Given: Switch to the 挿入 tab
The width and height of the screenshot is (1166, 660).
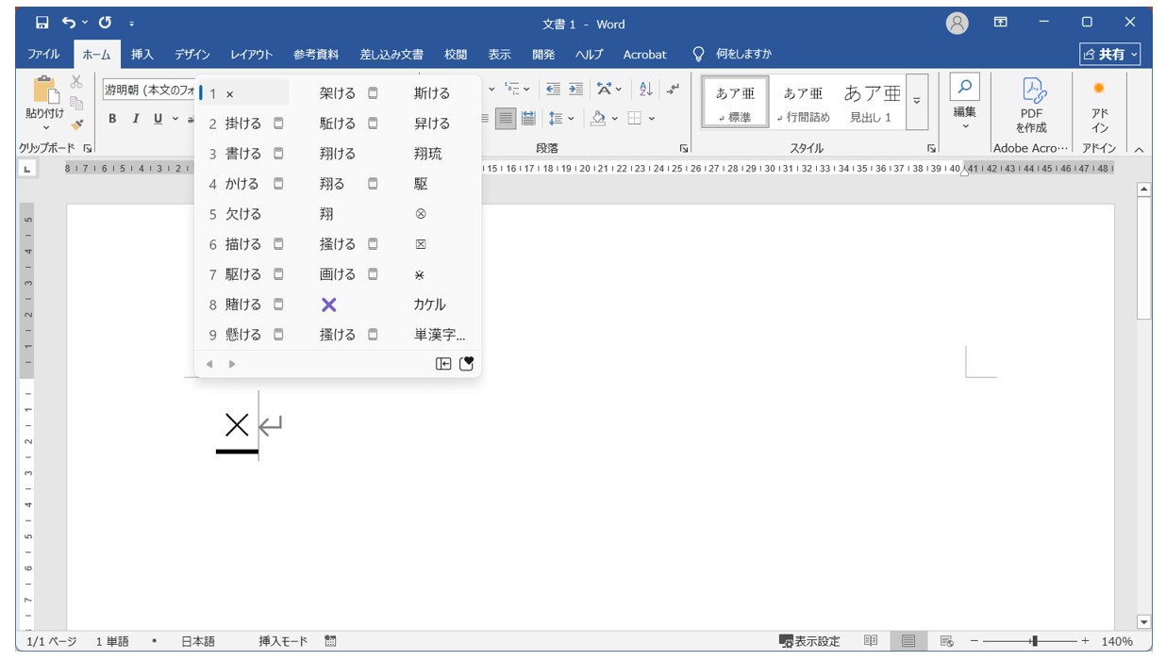Looking at the screenshot, I should click(x=142, y=55).
